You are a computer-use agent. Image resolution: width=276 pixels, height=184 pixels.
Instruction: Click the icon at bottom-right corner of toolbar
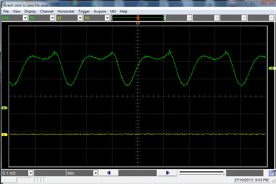click(271, 173)
